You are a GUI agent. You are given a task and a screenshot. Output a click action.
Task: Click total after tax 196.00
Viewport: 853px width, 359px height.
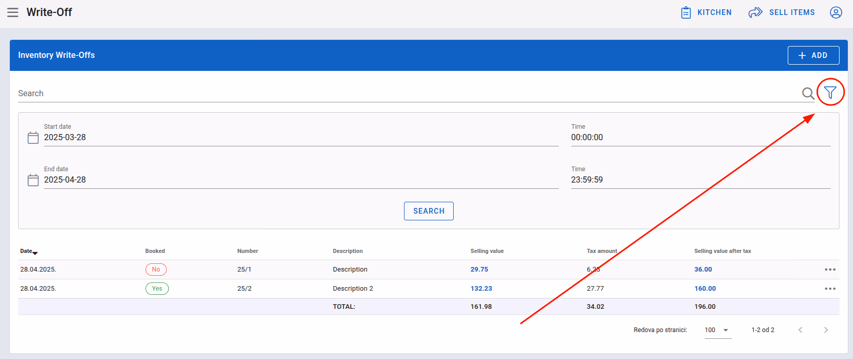pyautogui.click(x=705, y=307)
